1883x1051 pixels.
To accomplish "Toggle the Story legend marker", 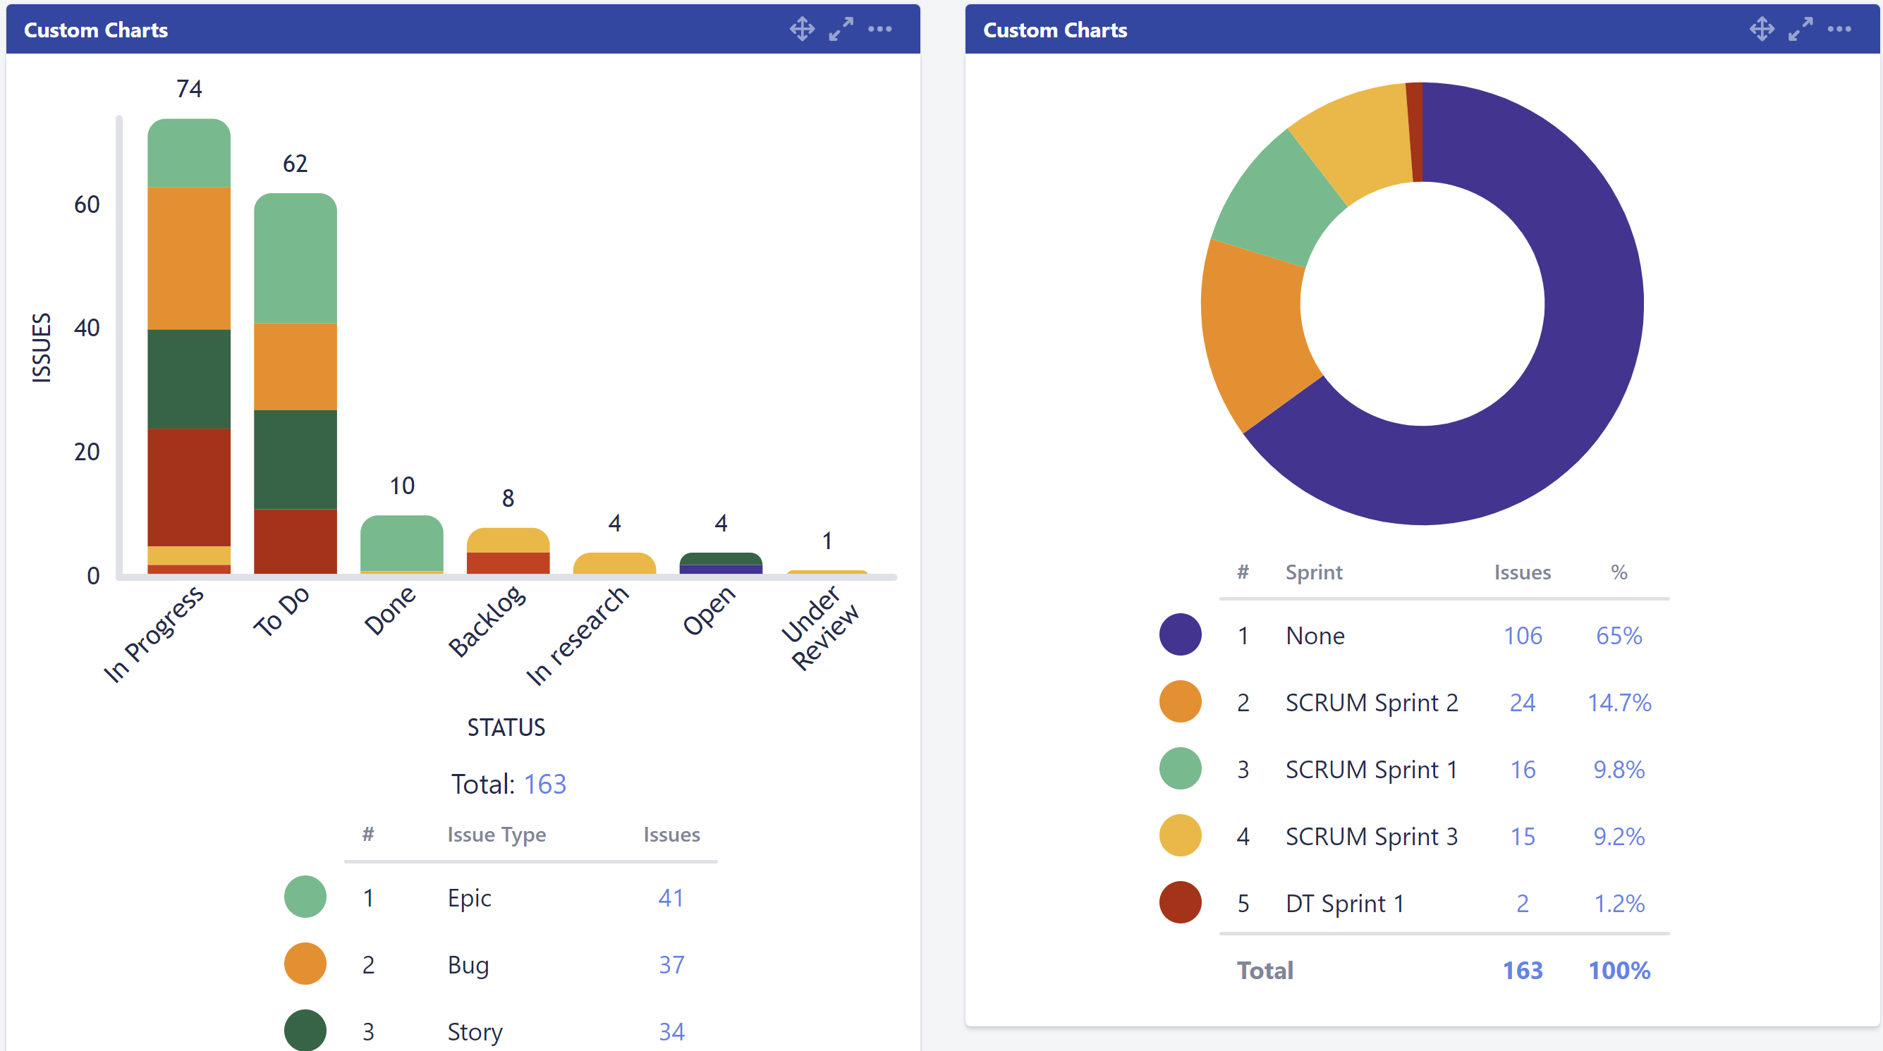I will [x=304, y=1031].
